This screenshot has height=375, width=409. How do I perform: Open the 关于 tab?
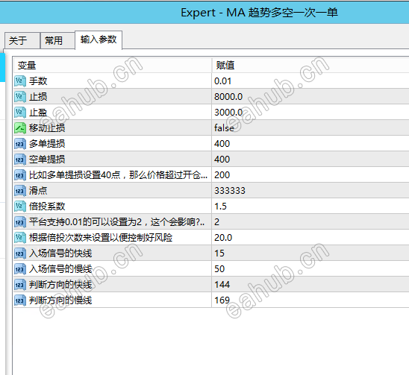coord(22,40)
